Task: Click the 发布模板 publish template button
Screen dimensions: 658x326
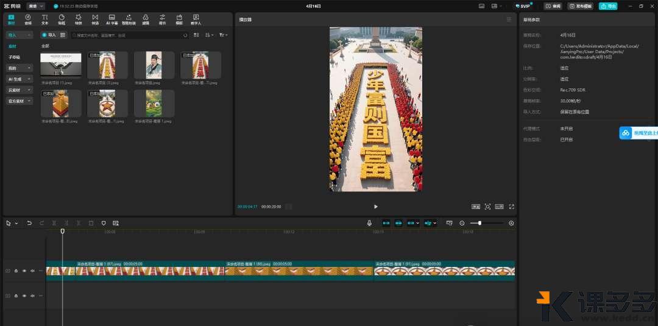Action: pos(580,6)
